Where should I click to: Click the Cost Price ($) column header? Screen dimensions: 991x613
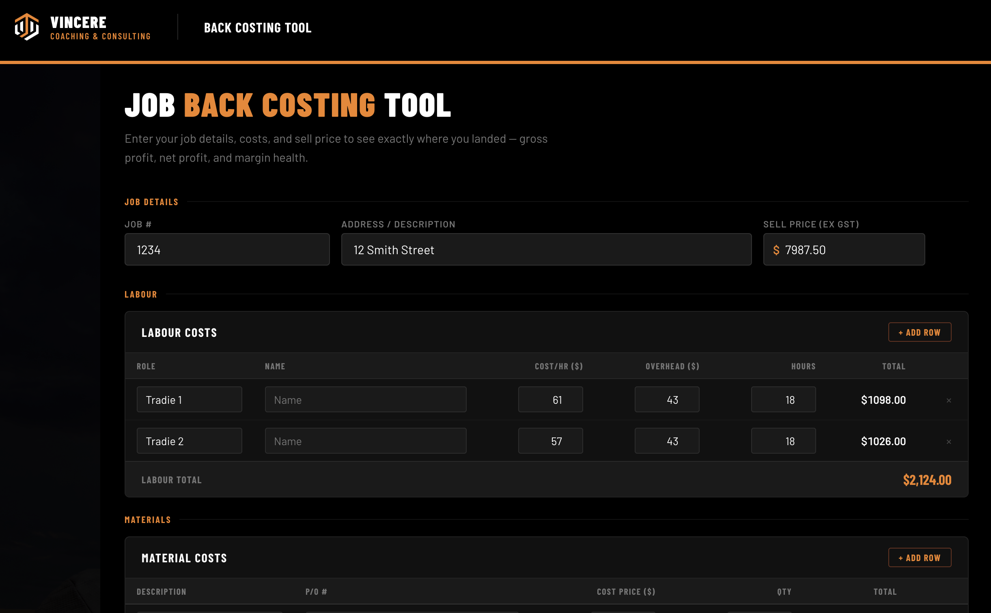[626, 592]
